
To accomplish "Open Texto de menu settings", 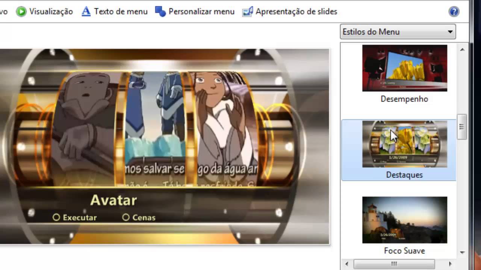I will click(x=115, y=12).
